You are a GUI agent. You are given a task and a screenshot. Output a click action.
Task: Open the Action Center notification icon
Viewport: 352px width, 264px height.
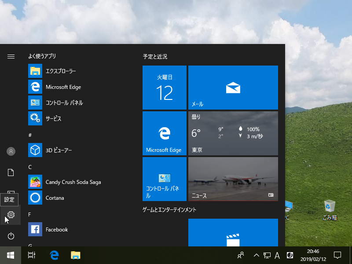coord(337,255)
